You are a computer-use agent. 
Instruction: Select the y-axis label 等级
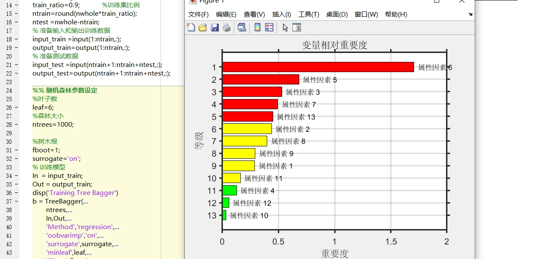coord(199,141)
